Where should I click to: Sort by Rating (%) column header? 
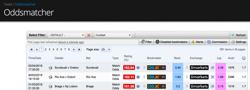128,58
